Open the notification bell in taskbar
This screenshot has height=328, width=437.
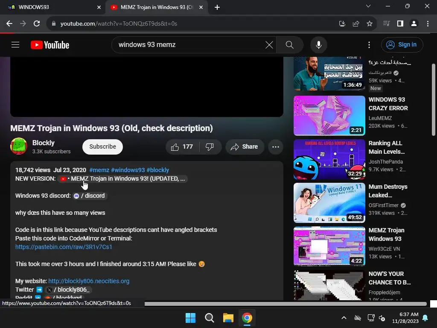tap(425, 318)
